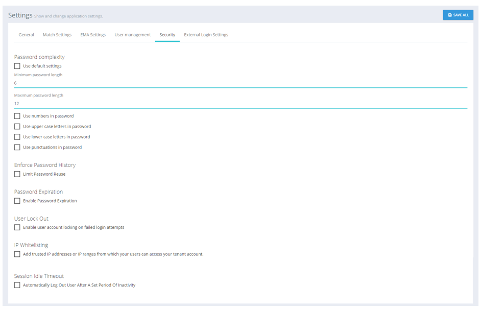Enable Use punctuations in password
This screenshot has width=480, height=310.
tap(17, 147)
